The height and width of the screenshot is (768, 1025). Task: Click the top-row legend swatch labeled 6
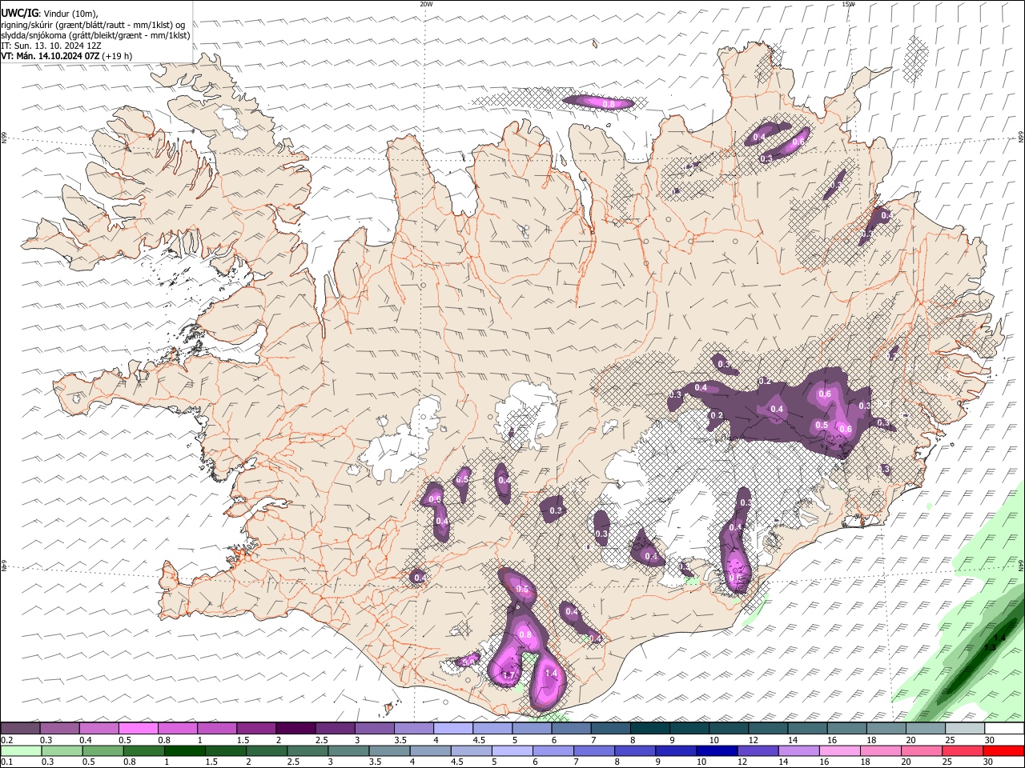click(x=571, y=729)
